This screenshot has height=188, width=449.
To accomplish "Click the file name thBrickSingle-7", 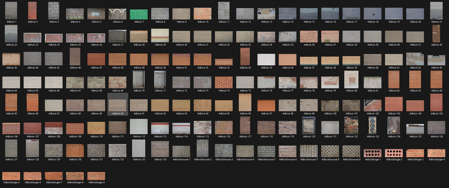I will click(x=54, y=182).
